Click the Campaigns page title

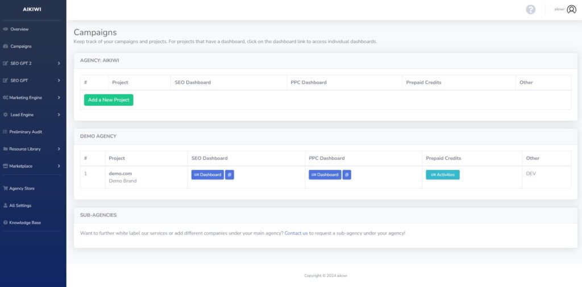coord(95,32)
